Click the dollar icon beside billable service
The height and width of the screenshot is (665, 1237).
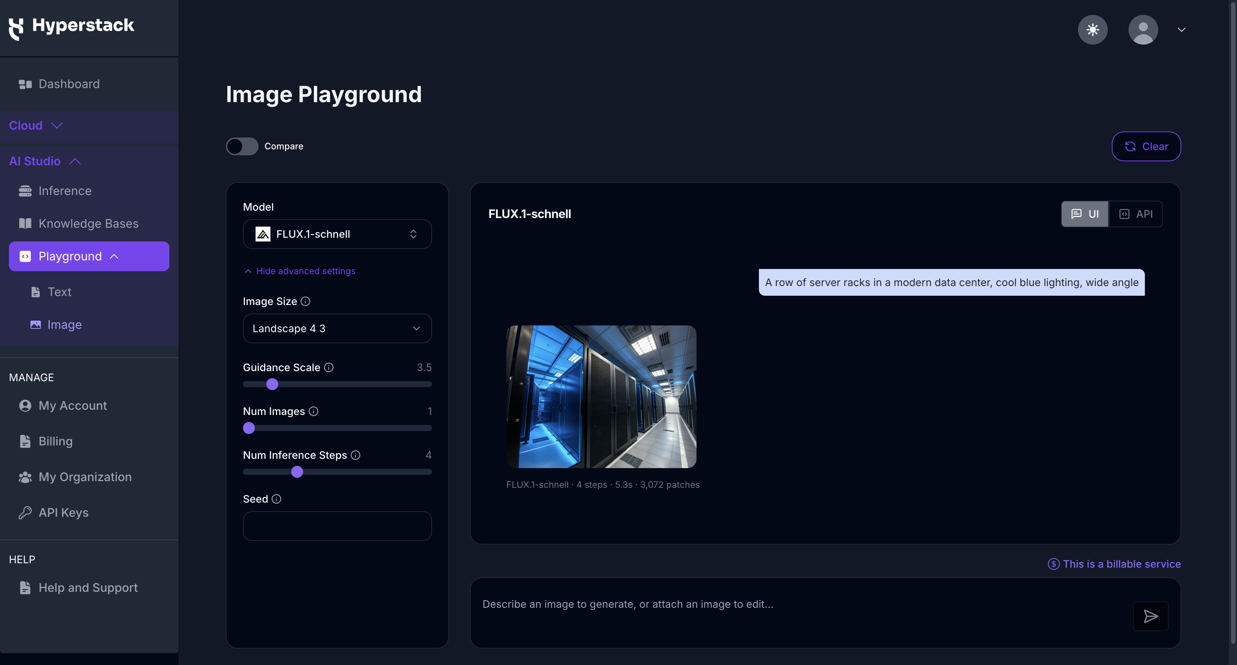point(1053,564)
